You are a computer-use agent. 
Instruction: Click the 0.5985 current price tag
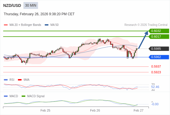coord(159,49)
